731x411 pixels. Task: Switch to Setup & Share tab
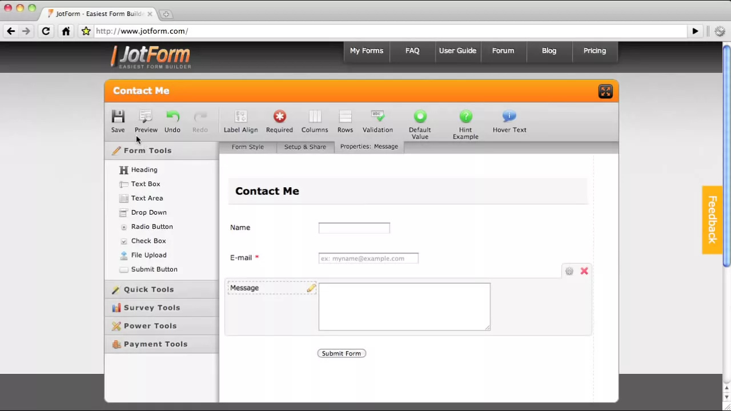305,147
